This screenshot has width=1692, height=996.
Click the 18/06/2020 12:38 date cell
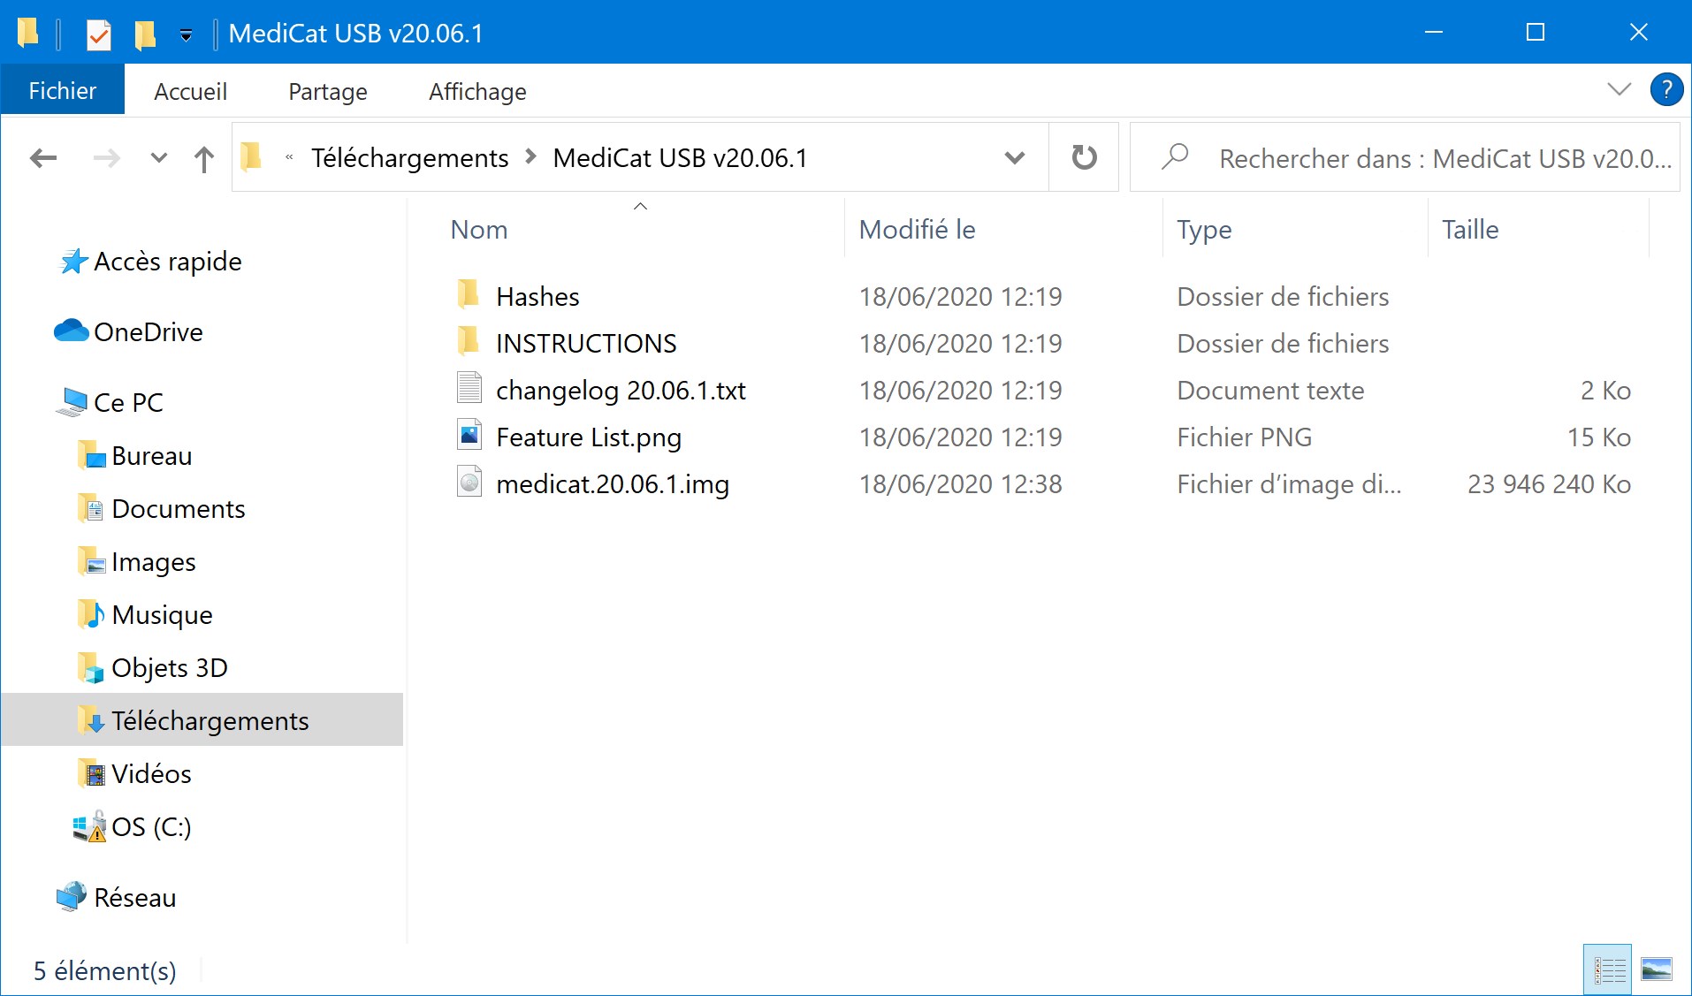(961, 484)
